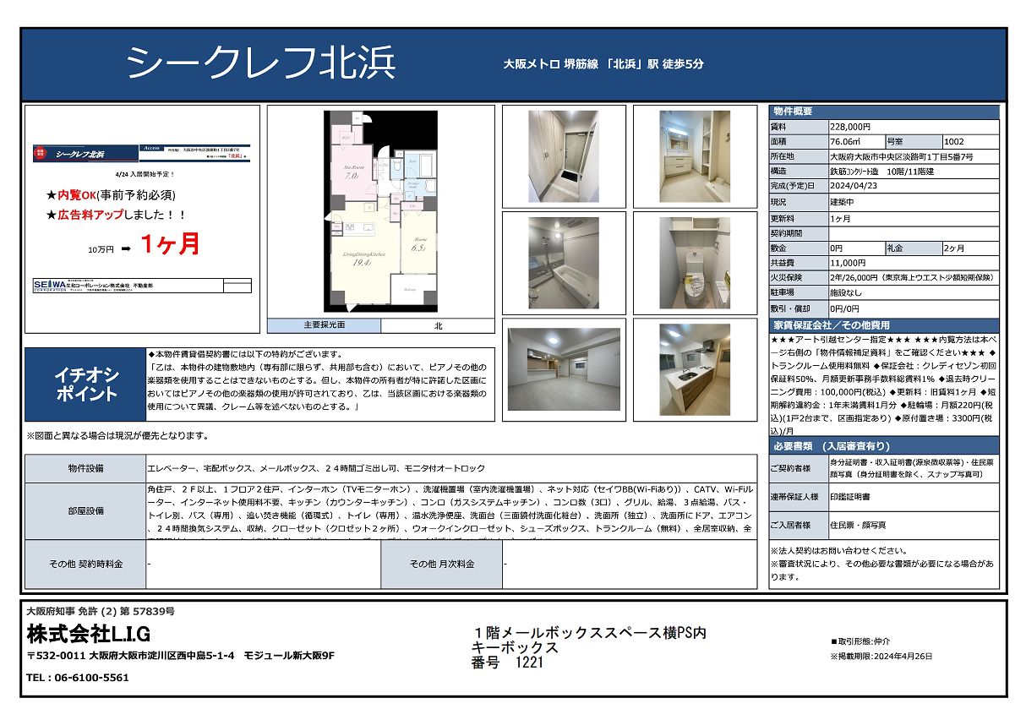Click the ご入居者様 label
The width and height of the screenshot is (1026, 709).
coord(798,525)
